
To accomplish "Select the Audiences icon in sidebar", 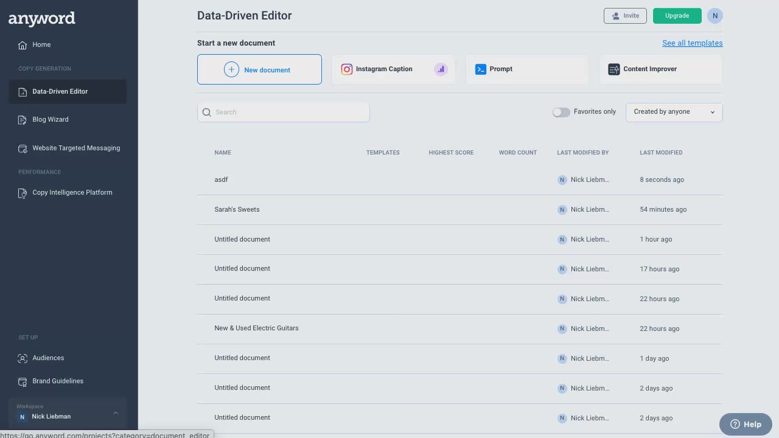I will pyautogui.click(x=23, y=358).
